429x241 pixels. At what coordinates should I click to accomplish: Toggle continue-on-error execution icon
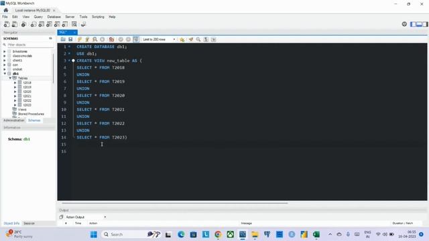(111, 39)
